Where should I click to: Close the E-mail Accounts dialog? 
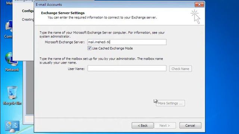[x=199, y=4]
